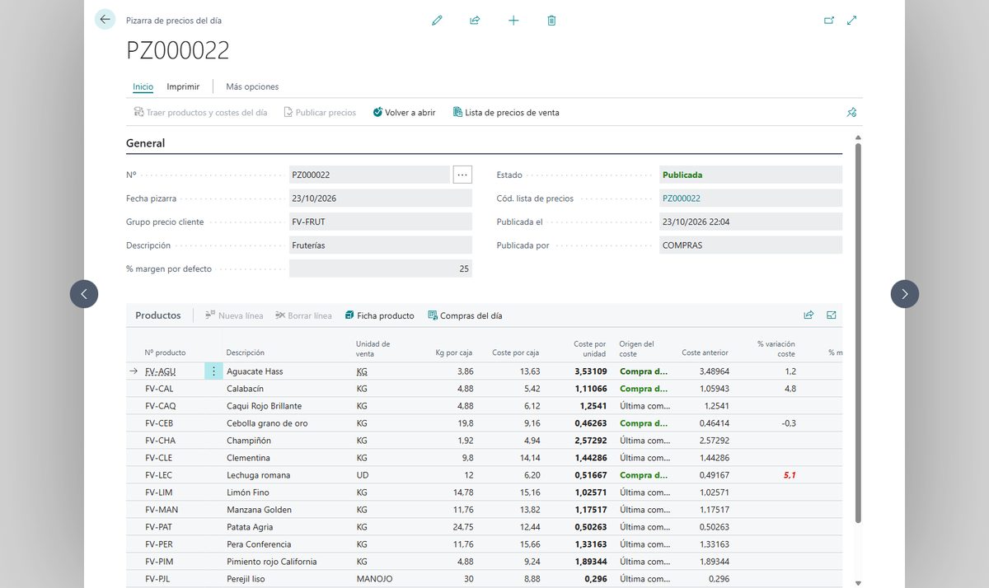
Task: Open page in new window icon
Action: coord(829,21)
